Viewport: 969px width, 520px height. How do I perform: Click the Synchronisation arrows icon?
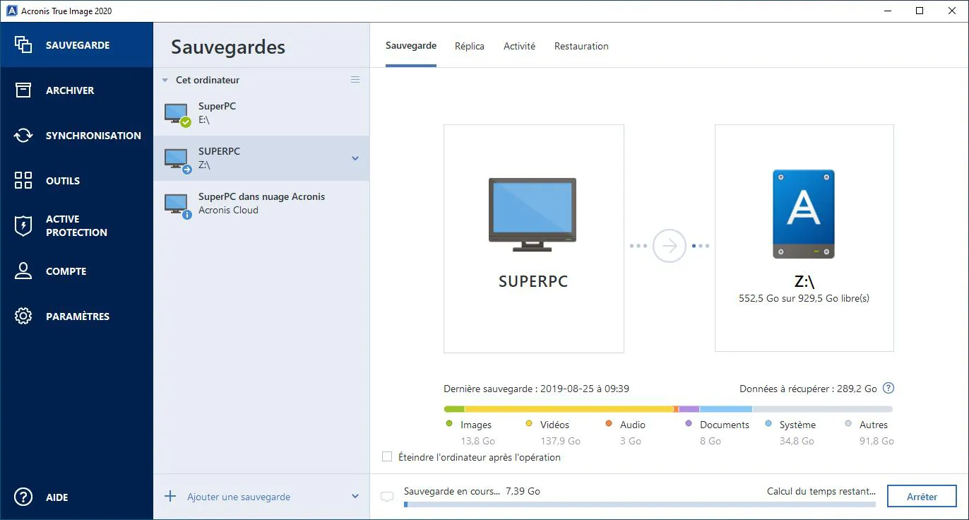click(x=23, y=136)
